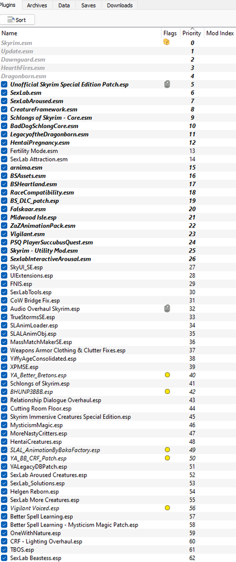This screenshot has height=562, width=236.
Task: Toggle the FNIS.esp checkbox
Action: click(x=4, y=284)
